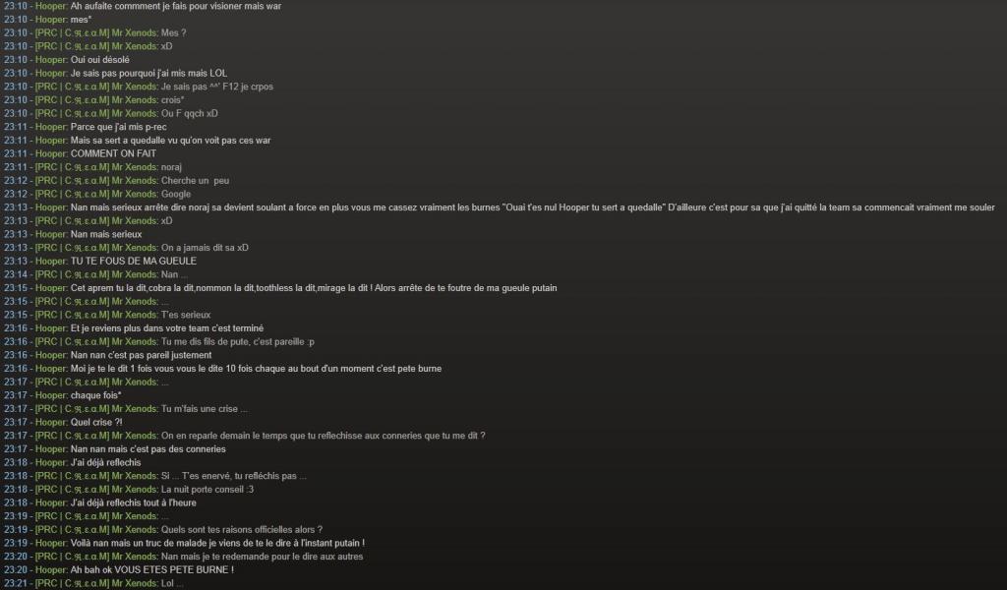Click the 'On a jamais dit sa xD' message
The image size is (1007, 590).
[x=205, y=248]
